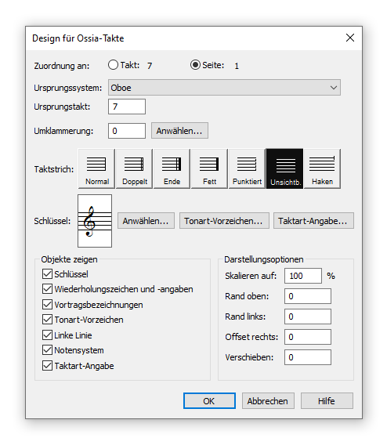387x445 pixels.
Task: Toggle Wiederholungszeichen und -angaben checkbox
Action: 47,289
